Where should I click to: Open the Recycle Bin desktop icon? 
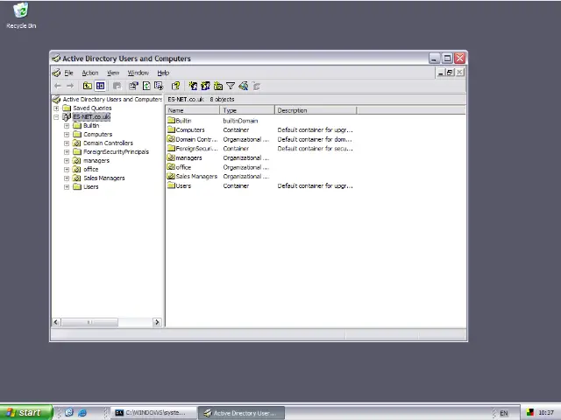pos(21,16)
